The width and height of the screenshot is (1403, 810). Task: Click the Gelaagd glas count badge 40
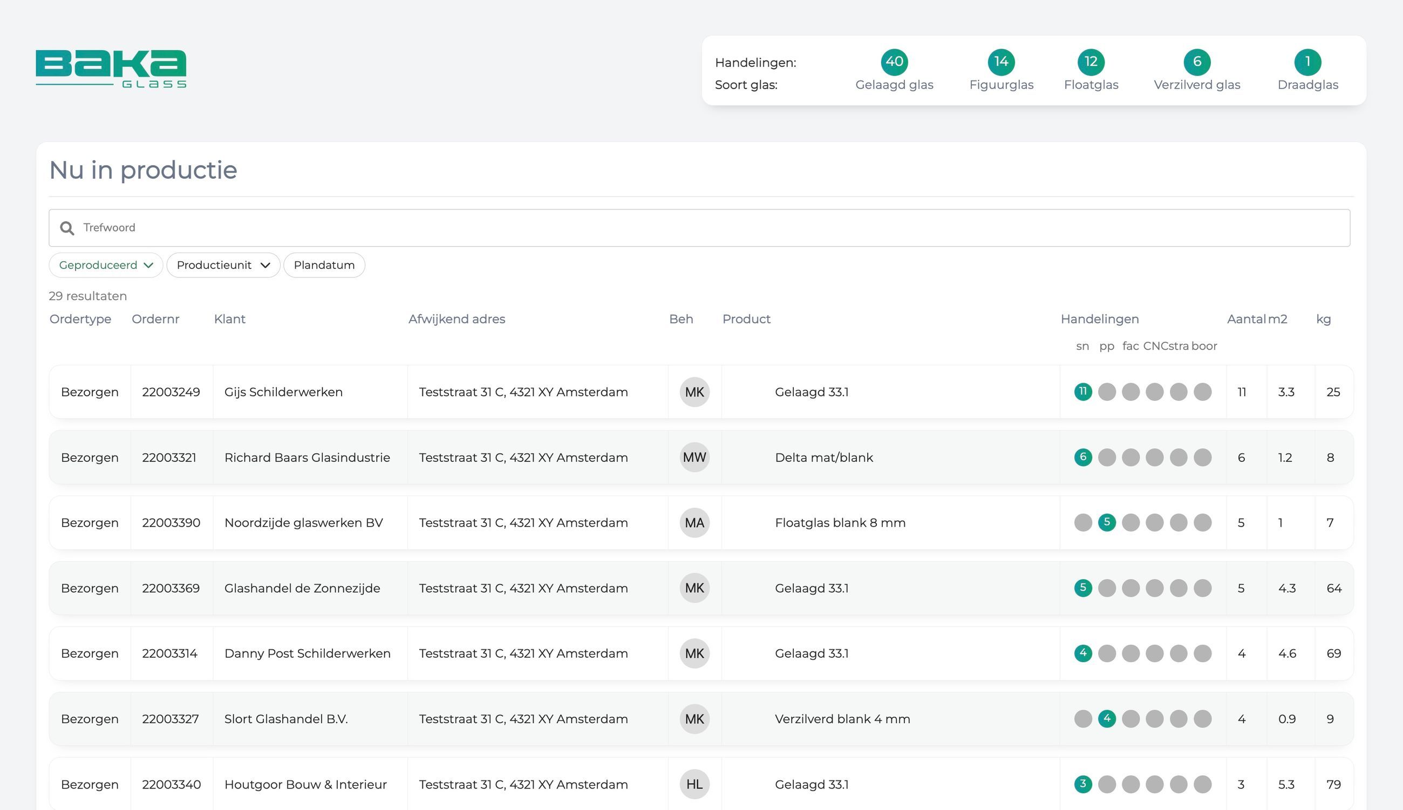[x=894, y=62]
